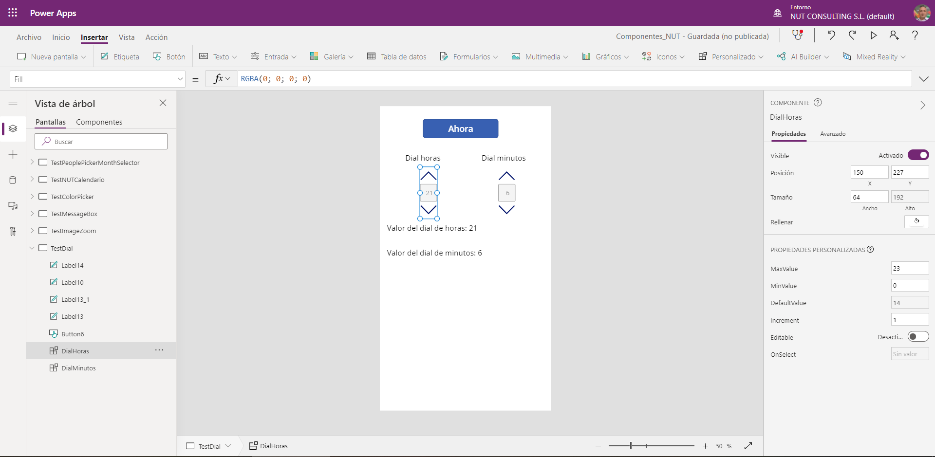Open the Iconos dropdown

[663, 56]
